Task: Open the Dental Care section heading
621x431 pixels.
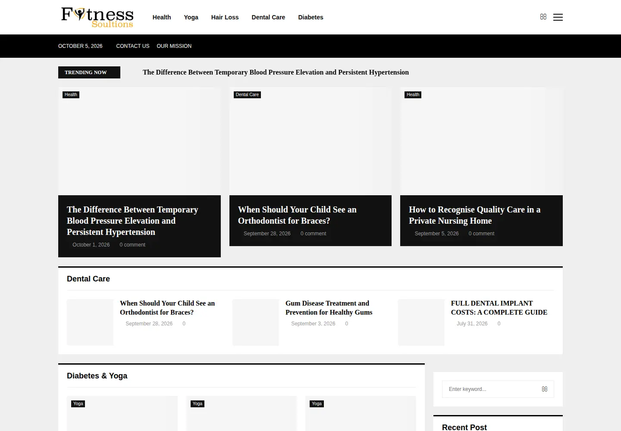Action: coord(88,279)
